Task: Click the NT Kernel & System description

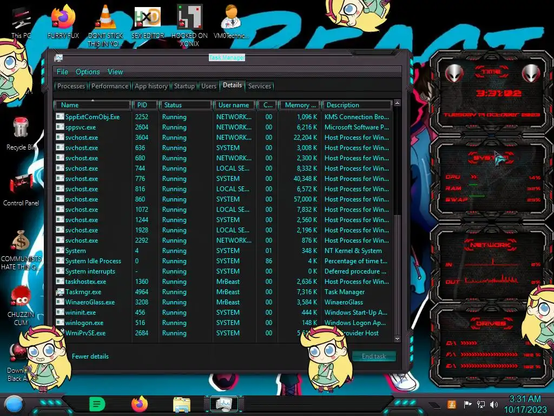Action: pos(353,250)
